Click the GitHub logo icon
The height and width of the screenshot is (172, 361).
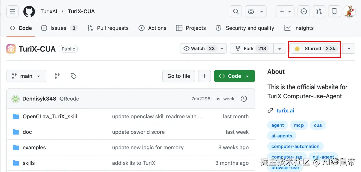29,11
